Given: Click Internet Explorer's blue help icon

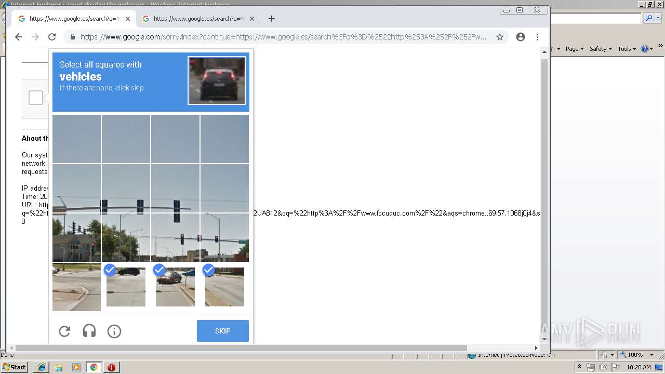Looking at the screenshot, I should [645, 49].
